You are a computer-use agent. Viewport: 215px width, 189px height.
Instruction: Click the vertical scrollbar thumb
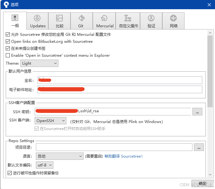[x=210, y=71]
